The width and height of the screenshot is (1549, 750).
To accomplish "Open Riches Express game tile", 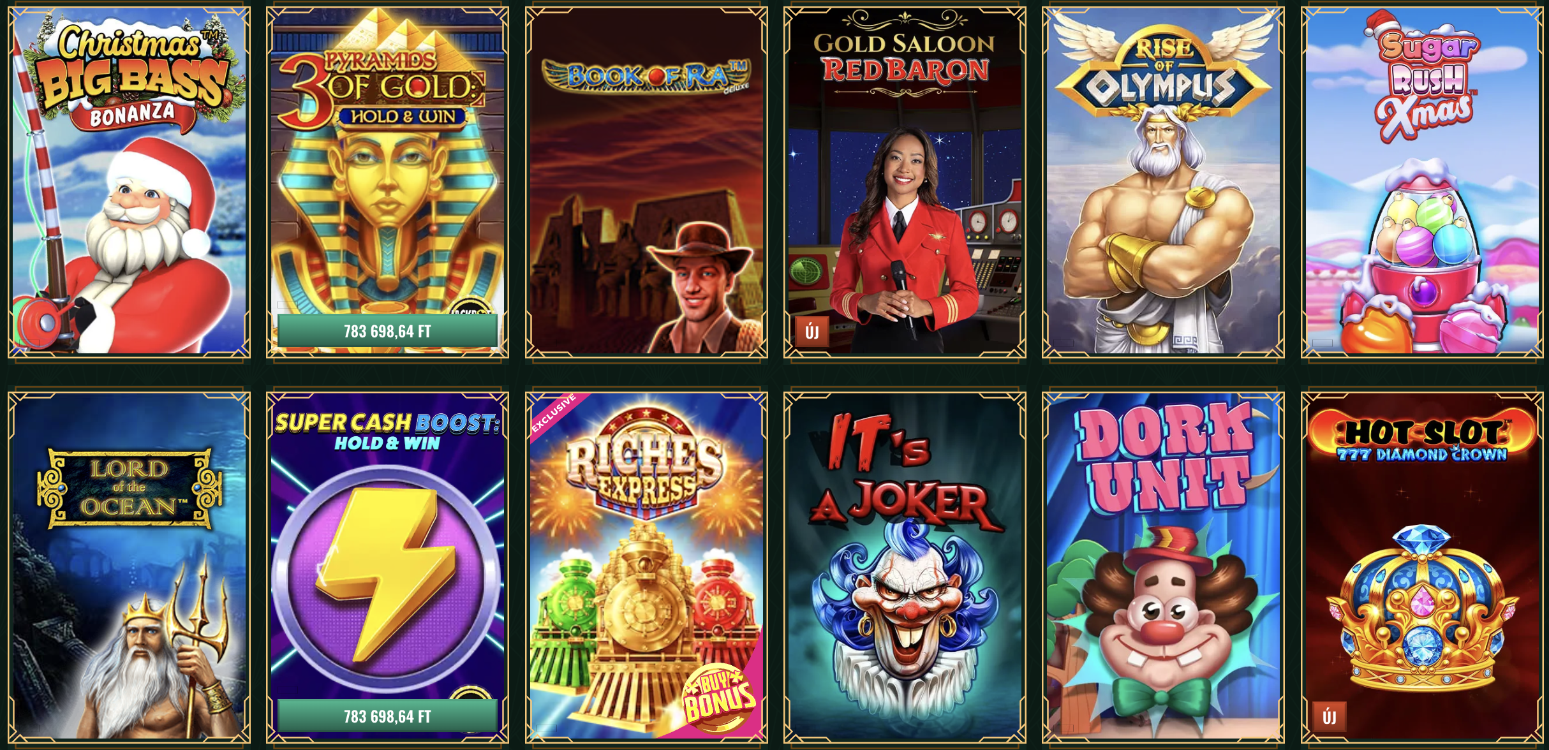I will tap(646, 566).
